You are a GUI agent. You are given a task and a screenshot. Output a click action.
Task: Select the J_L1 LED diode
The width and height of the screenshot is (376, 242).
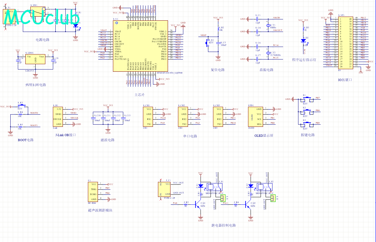click(201, 186)
